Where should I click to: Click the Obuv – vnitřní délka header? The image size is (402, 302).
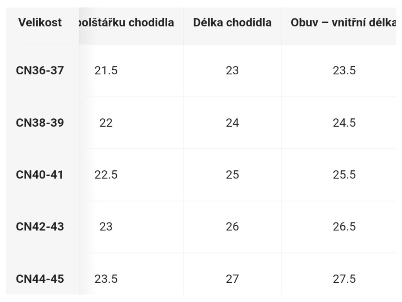[343, 22]
